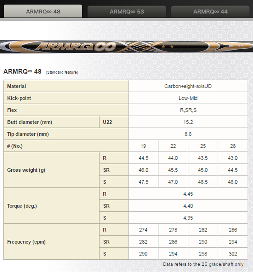Click the '15.2' butt diameter value
The width and height of the screenshot is (253, 272).
pyautogui.click(x=188, y=122)
